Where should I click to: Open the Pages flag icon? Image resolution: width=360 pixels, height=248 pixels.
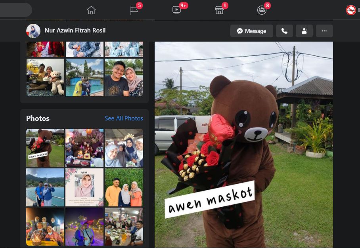(134, 10)
